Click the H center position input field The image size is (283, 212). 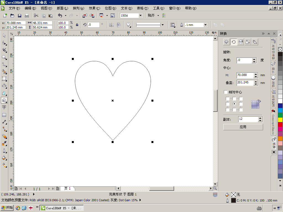pyautogui.click(x=245, y=75)
